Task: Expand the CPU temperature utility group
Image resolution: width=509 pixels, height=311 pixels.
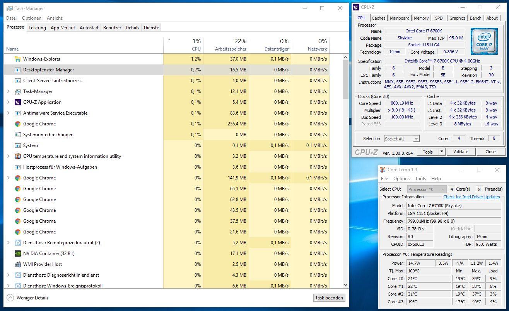Action: tap(9, 156)
